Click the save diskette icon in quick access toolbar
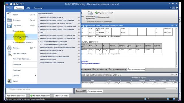Viewport: 184px width, 103px height. tap(18, 4)
